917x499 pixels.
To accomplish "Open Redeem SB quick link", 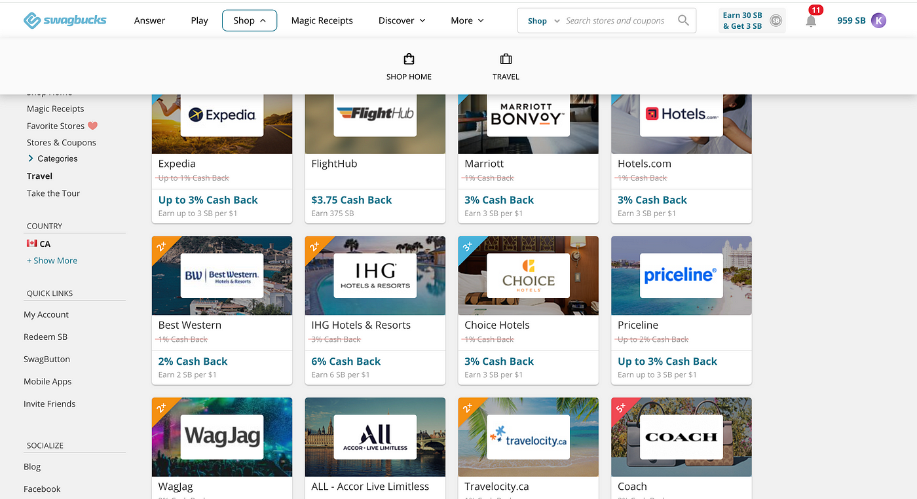I will [45, 337].
